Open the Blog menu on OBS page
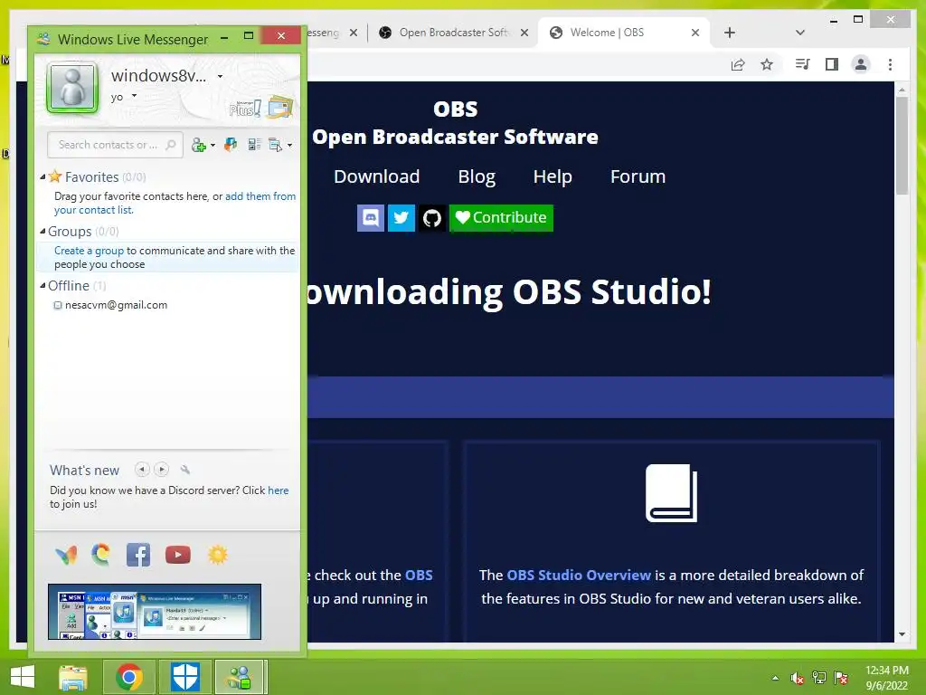926x695 pixels. (x=477, y=176)
